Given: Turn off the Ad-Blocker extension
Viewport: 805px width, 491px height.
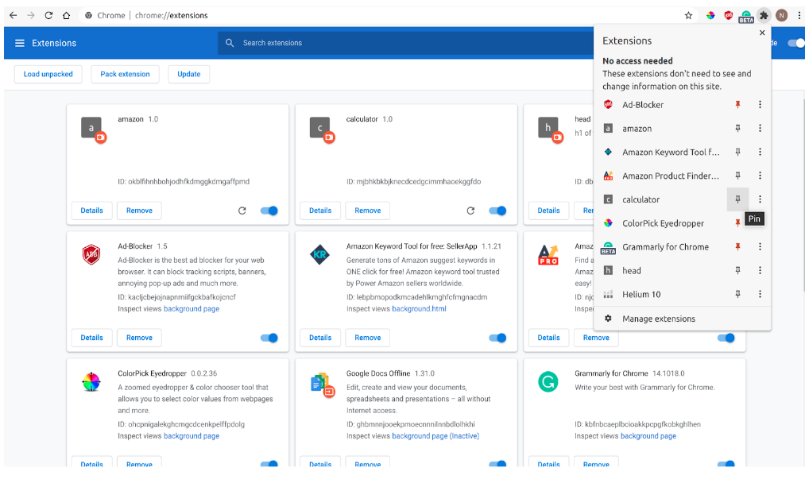Looking at the screenshot, I should click(269, 338).
